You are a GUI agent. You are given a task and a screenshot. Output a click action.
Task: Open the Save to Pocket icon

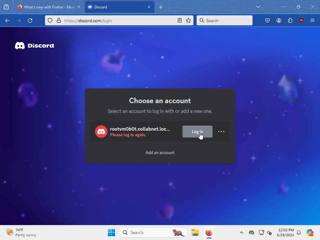coord(267,20)
